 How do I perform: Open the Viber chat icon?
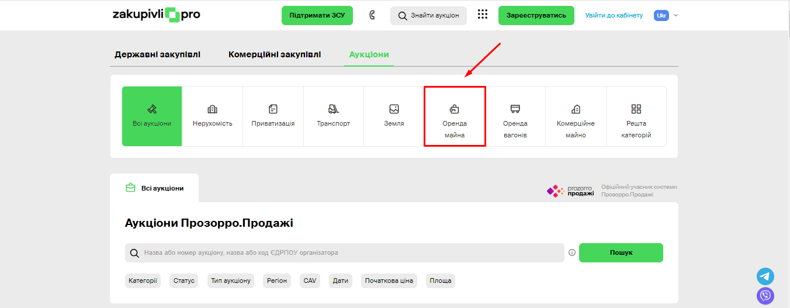[765, 296]
